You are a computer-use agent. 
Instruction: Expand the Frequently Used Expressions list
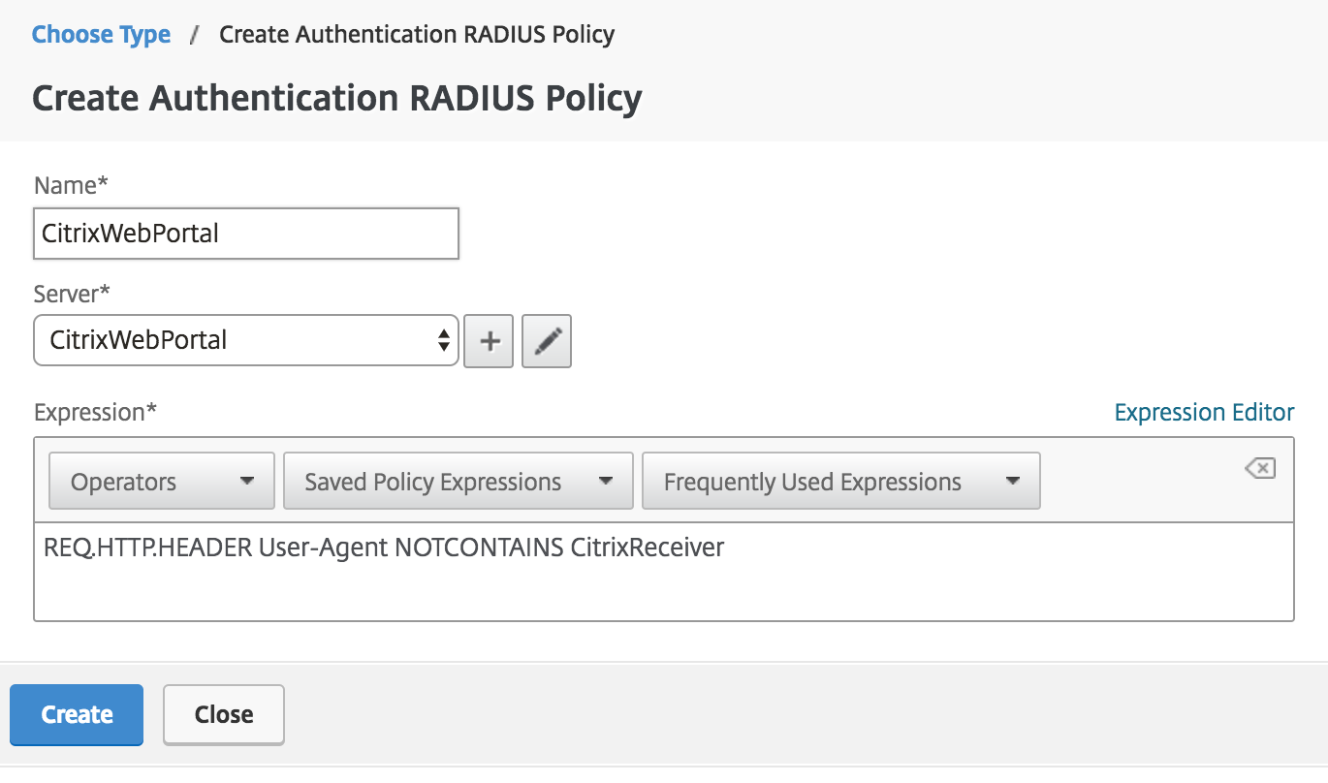pos(841,481)
